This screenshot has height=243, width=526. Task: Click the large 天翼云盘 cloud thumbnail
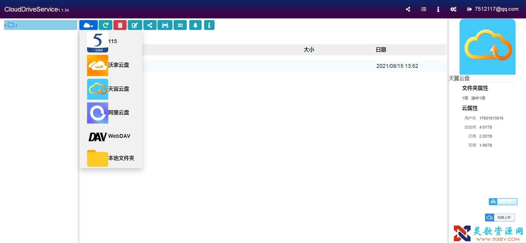click(487, 47)
